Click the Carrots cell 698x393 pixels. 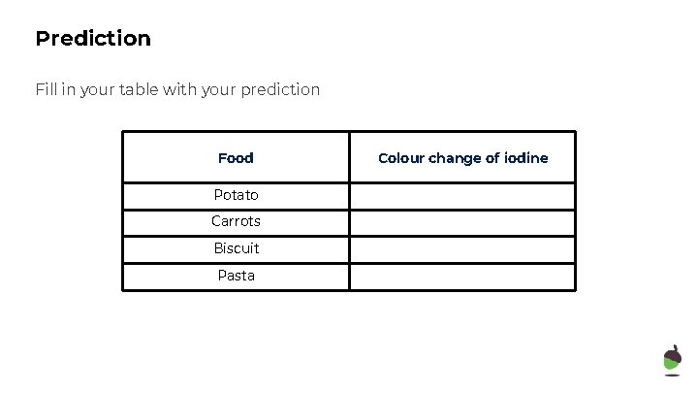pyautogui.click(x=236, y=221)
